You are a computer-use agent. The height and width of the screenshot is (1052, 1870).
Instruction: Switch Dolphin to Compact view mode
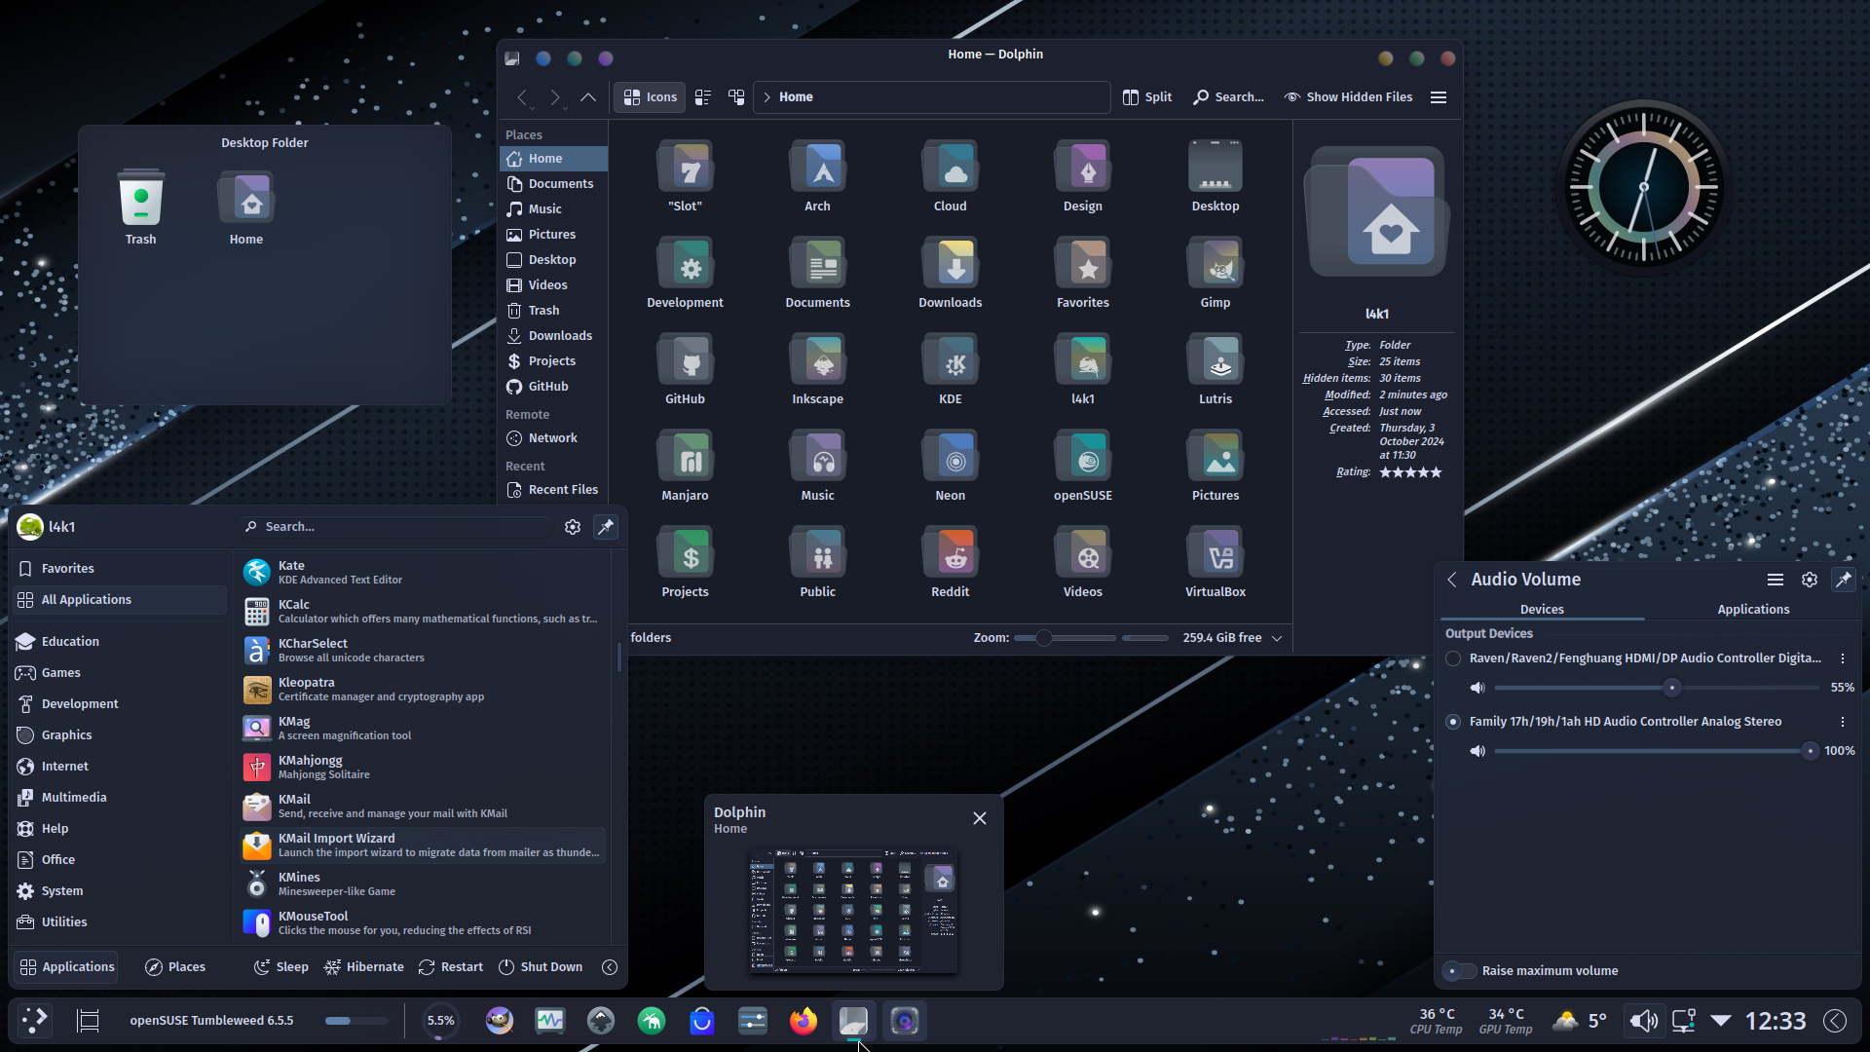(x=703, y=97)
